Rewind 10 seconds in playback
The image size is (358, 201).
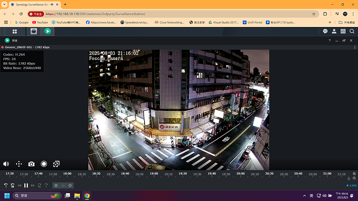point(12,185)
